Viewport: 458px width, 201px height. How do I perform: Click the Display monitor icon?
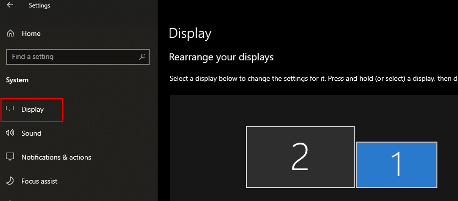[10, 109]
